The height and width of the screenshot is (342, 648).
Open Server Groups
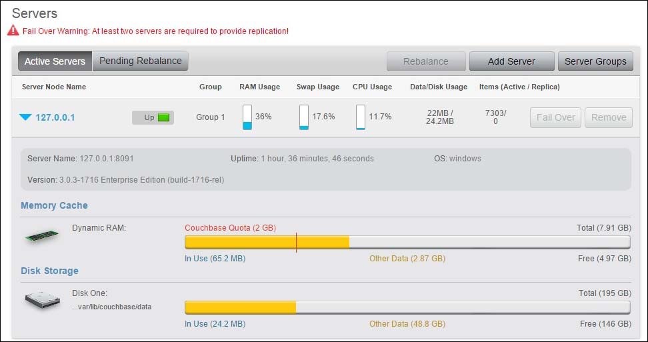pyautogui.click(x=595, y=61)
